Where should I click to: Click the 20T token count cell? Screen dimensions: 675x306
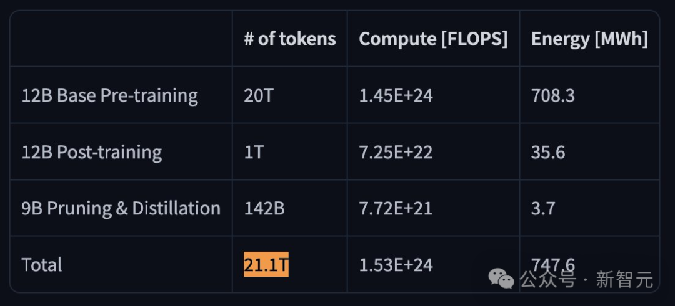(x=259, y=95)
